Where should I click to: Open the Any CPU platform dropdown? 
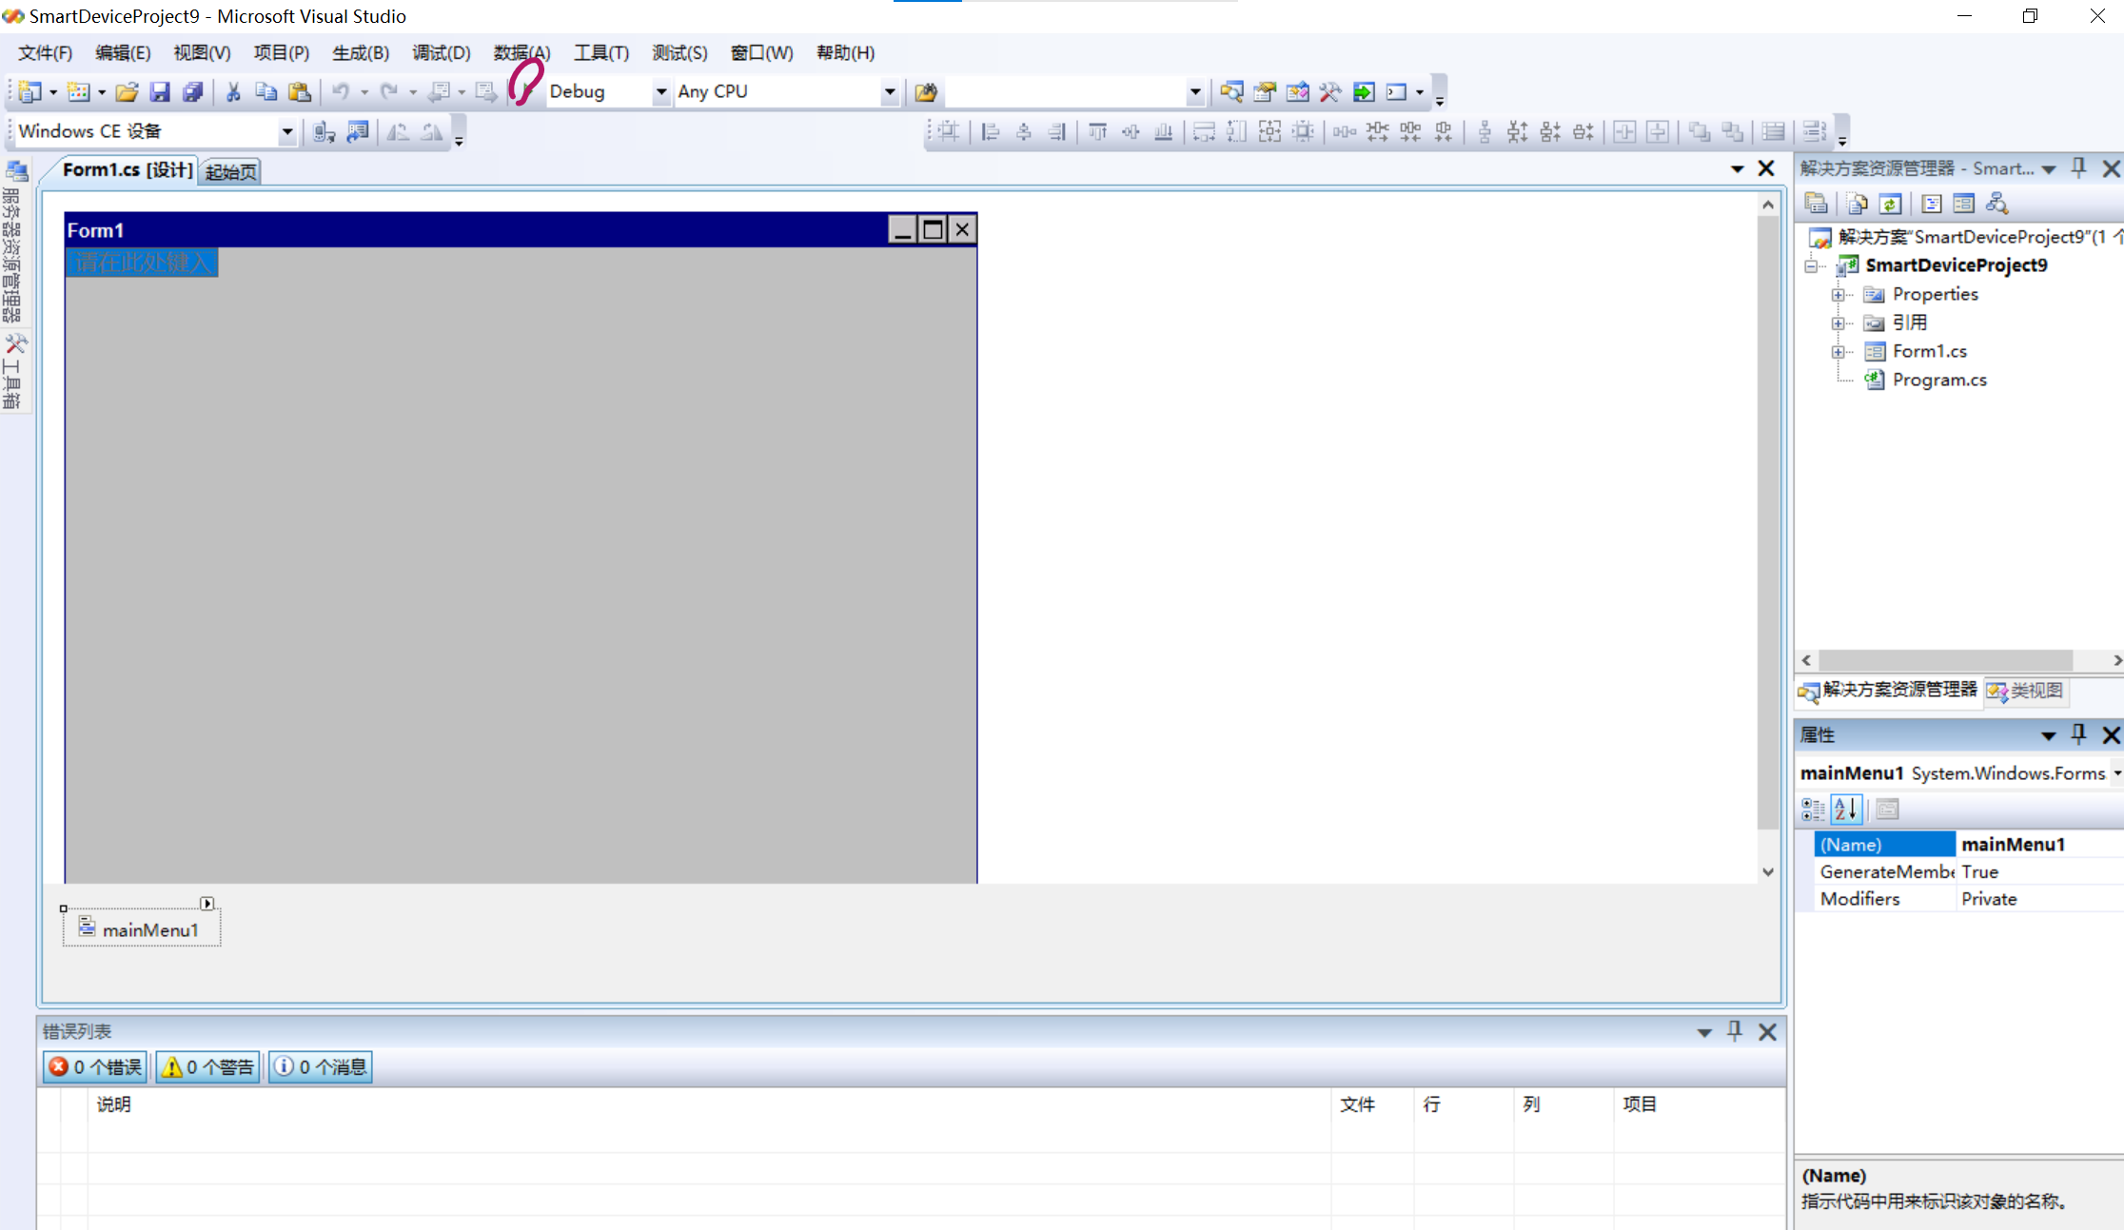[x=889, y=91]
